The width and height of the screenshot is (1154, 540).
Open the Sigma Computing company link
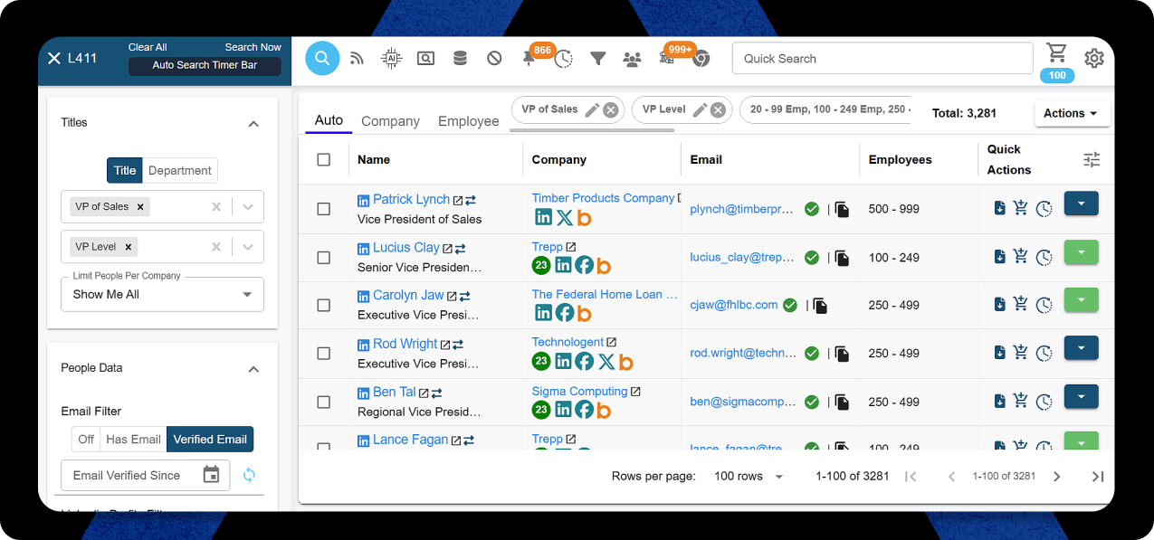pyautogui.click(x=579, y=392)
